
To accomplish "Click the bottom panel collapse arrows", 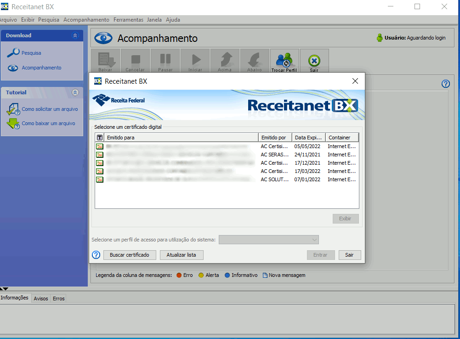I will [5, 289].
